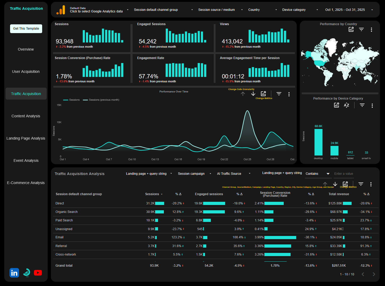Open the YouTube icon at the sidebar bottom
This screenshot has height=286, width=385.
(x=38, y=273)
